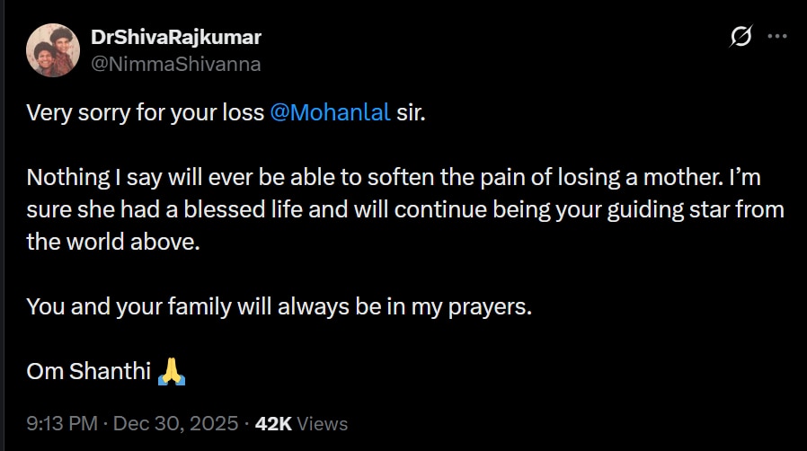Click the Grok explain-post icon
The width and height of the screenshot is (807, 451).
742,37
